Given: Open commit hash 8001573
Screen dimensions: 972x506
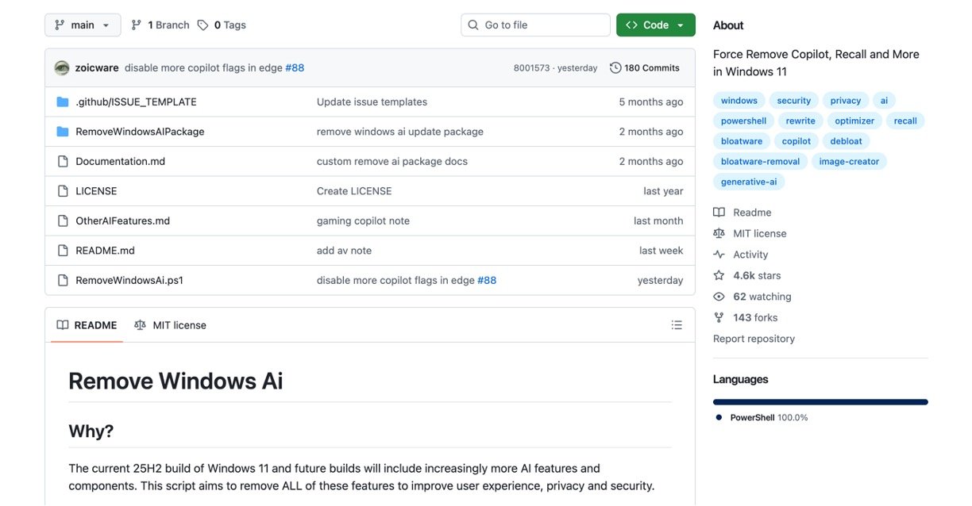Looking at the screenshot, I should (x=531, y=68).
